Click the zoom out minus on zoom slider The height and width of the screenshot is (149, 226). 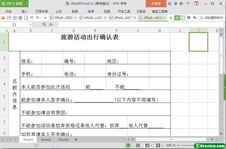[179, 145]
